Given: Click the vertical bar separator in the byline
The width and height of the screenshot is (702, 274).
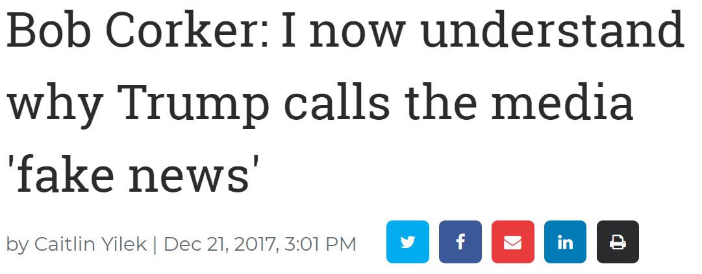Looking at the screenshot, I should coord(155,245).
